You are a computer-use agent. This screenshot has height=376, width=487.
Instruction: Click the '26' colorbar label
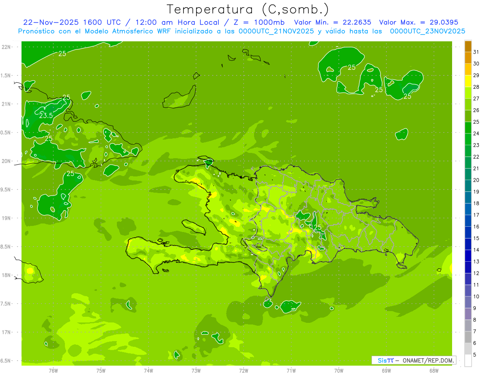pos(476,110)
